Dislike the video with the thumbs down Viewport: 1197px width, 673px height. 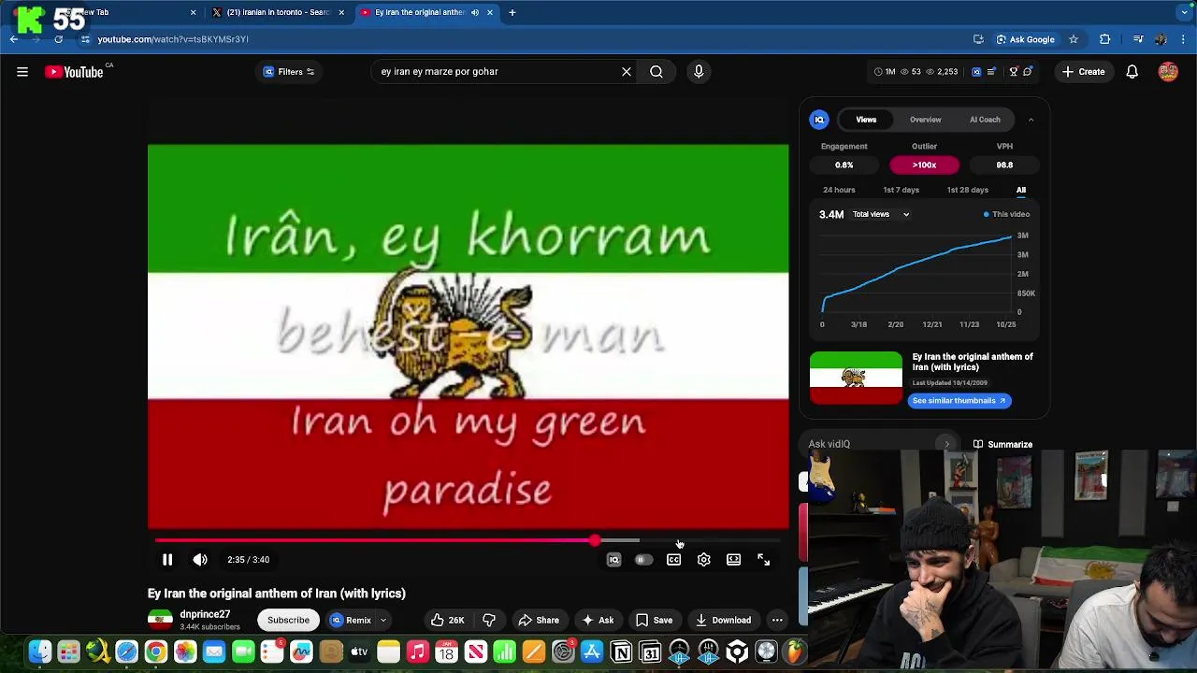[x=489, y=620]
